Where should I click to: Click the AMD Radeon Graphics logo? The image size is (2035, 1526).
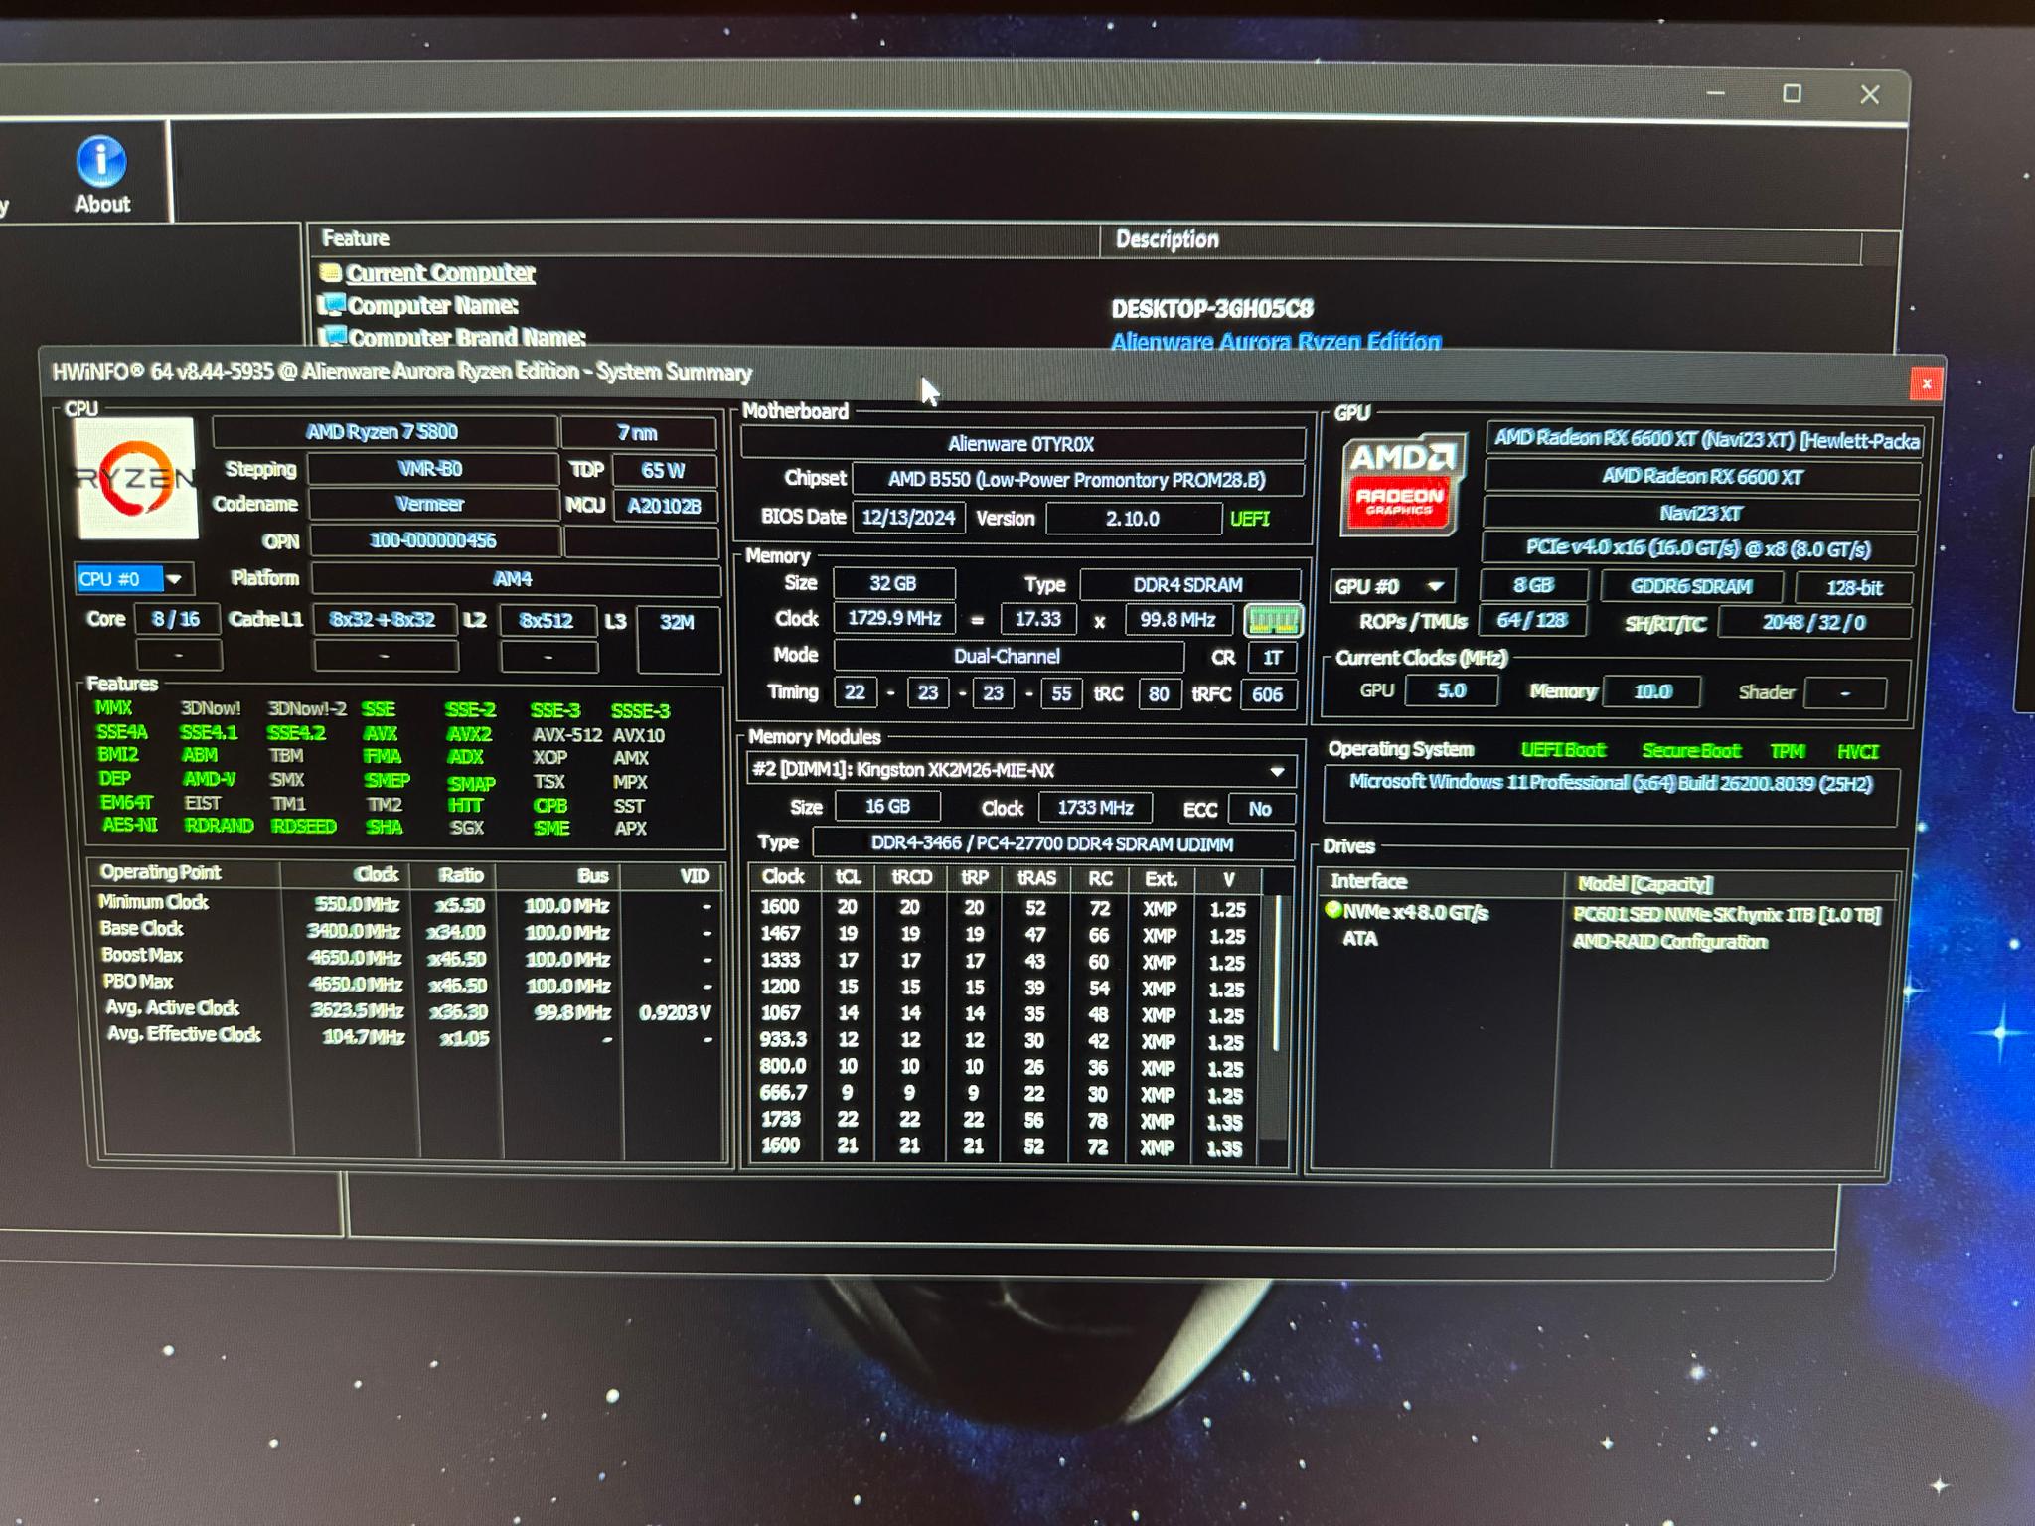[x=1401, y=485]
